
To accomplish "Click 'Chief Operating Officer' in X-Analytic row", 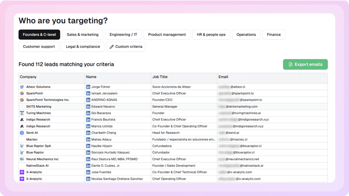I will tap(169, 179).
